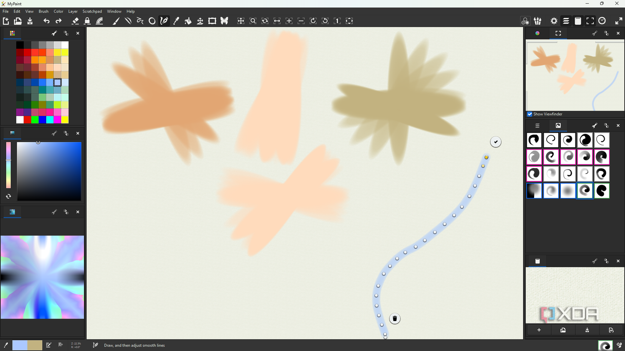Add new scratchpad with plus button
Image resolution: width=625 pixels, height=351 pixels.
(539, 330)
